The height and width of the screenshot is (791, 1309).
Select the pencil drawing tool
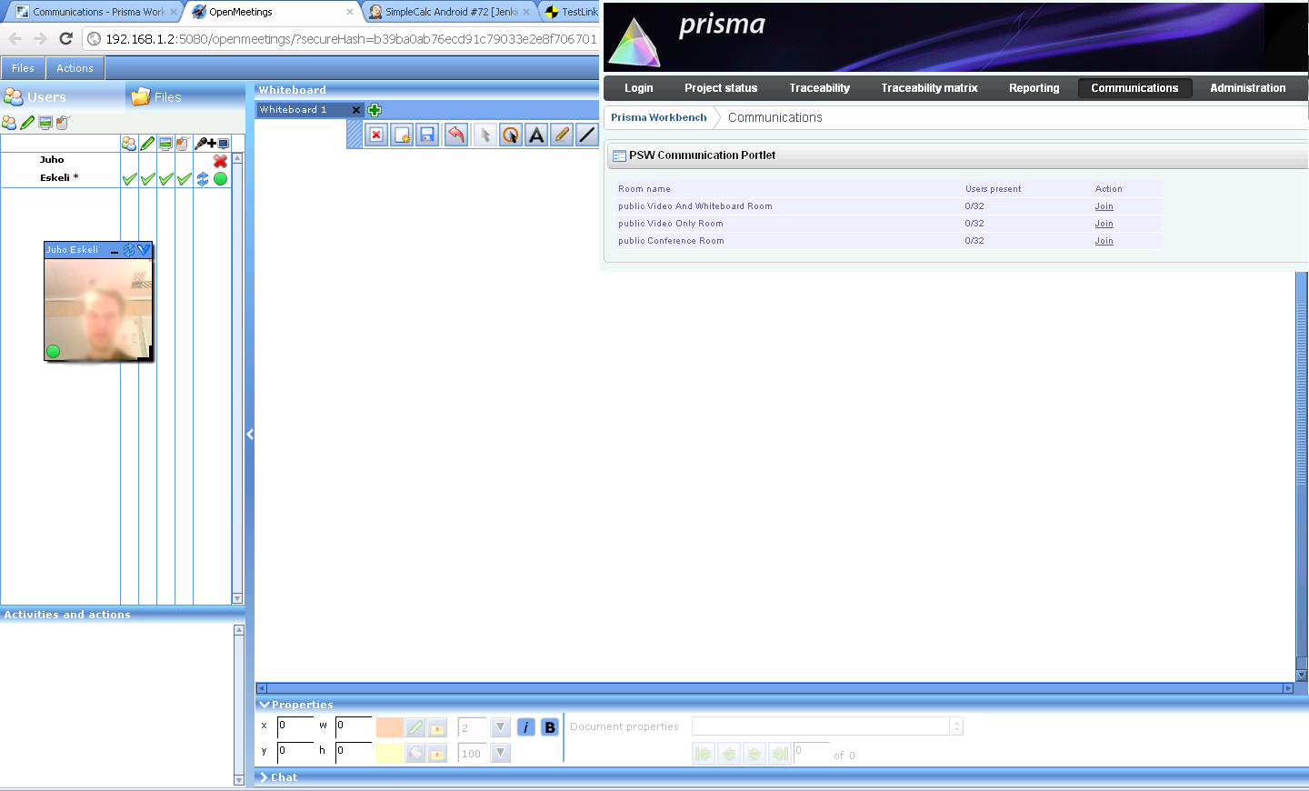(x=561, y=134)
